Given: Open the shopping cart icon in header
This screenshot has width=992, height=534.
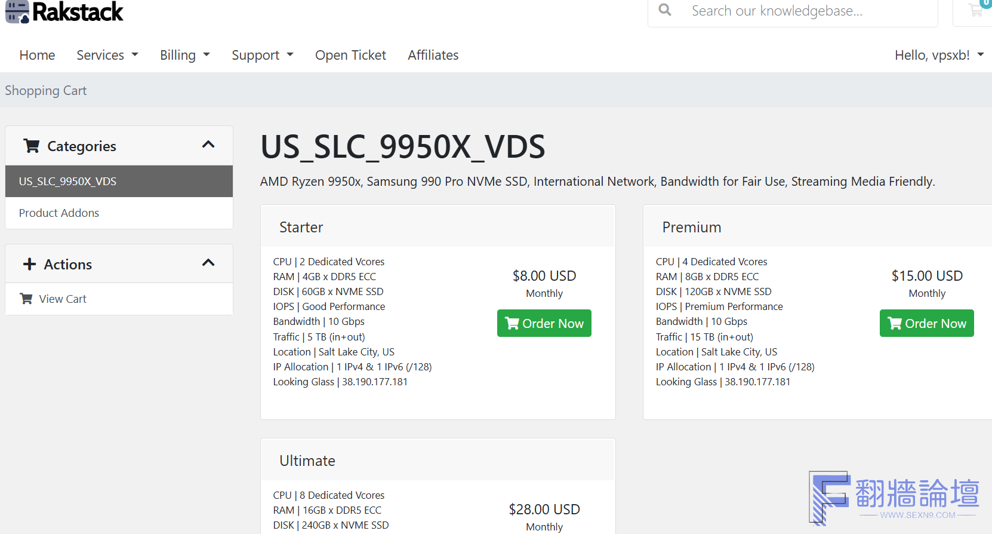Looking at the screenshot, I should (x=976, y=10).
